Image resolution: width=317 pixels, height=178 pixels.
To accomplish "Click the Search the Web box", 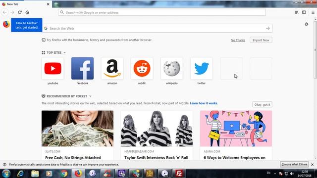I will click(x=158, y=28).
